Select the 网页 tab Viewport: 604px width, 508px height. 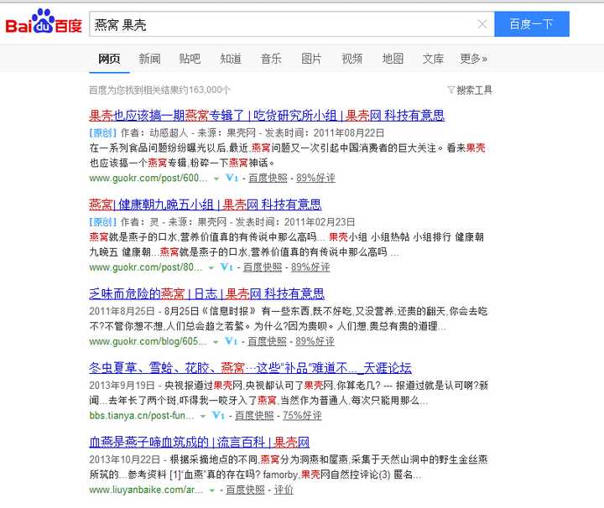point(109,59)
